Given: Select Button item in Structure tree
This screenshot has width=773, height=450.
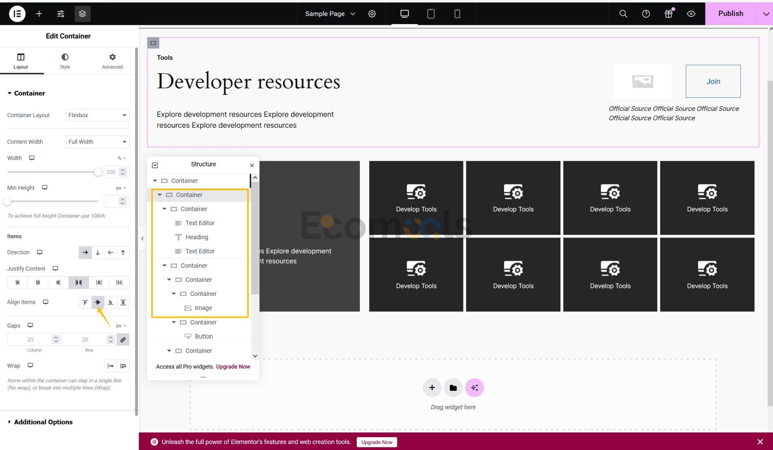Looking at the screenshot, I should 204,337.
